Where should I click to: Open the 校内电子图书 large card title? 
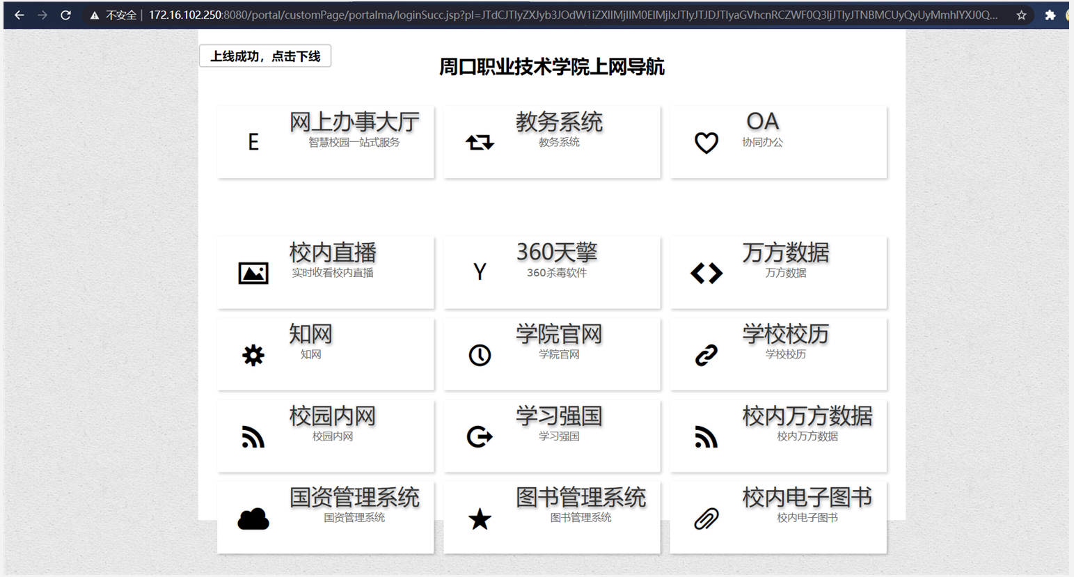pos(807,498)
